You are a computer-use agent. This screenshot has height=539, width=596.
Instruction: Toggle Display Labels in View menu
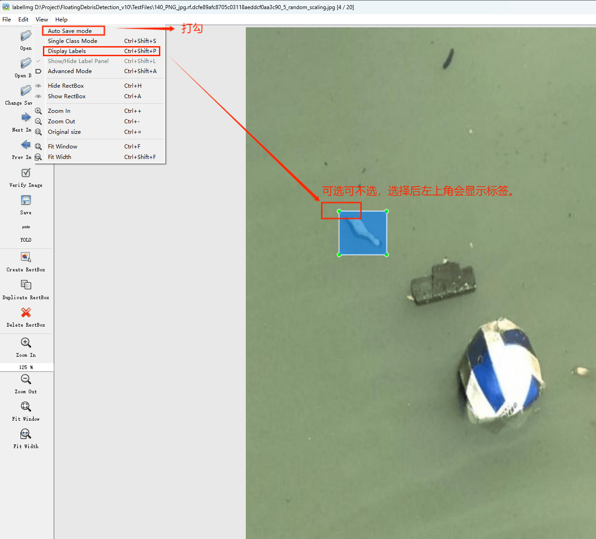(100, 51)
